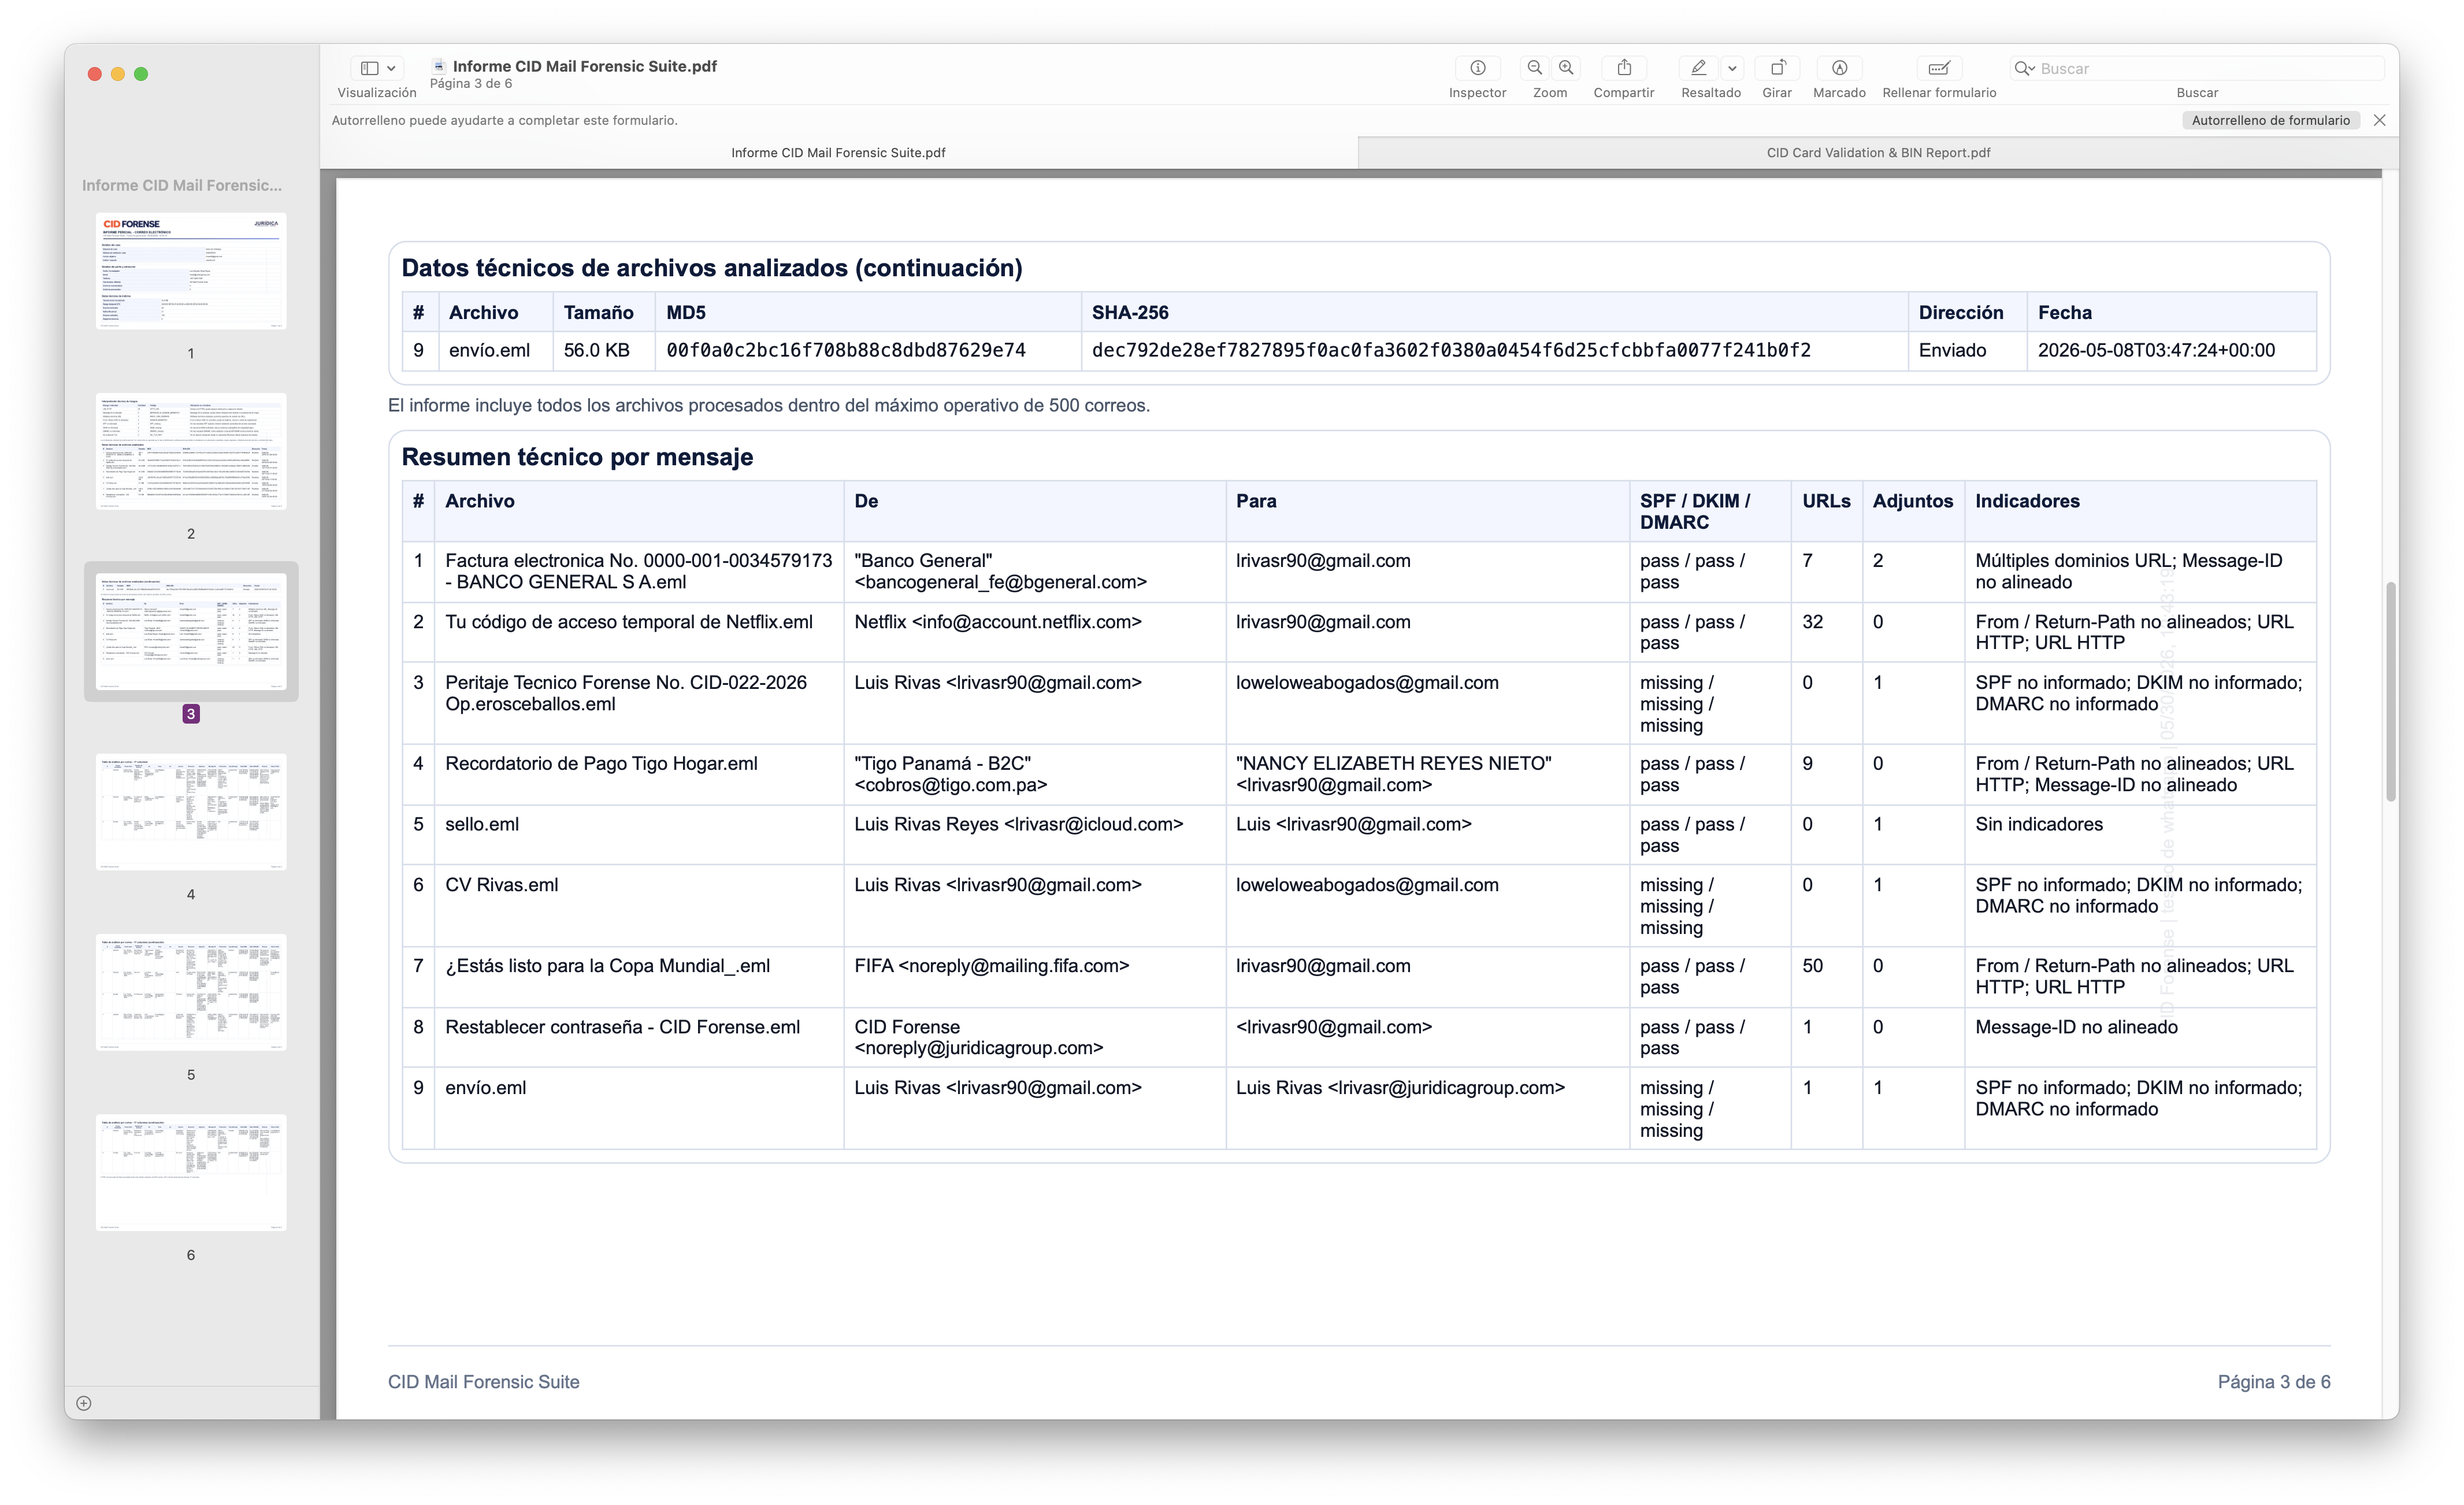2464x1505 pixels.
Task: Dismiss the autofill banner with X
Action: 2380,120
